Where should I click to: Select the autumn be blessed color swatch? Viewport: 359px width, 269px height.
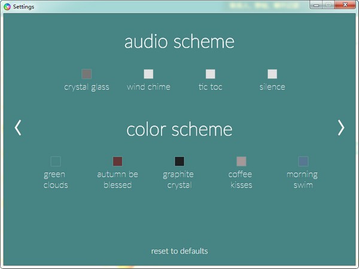pos(117,161)
